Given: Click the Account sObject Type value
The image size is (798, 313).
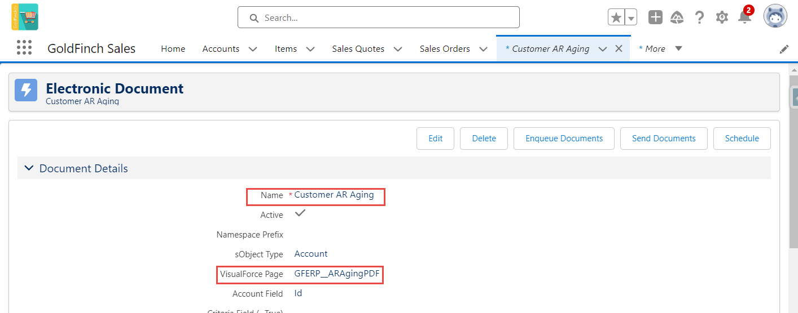Looking at the screenshot, I should pyautogui.click(x=311, y=254).
